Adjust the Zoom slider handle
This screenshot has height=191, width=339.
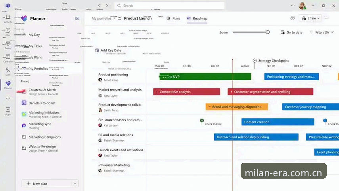[268, 32]
